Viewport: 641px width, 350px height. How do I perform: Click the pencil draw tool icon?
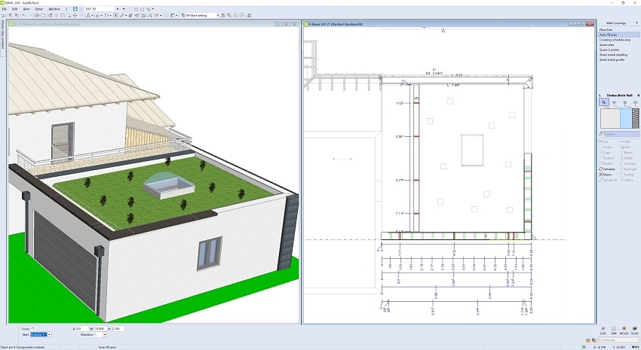click(x=122, y=15)
